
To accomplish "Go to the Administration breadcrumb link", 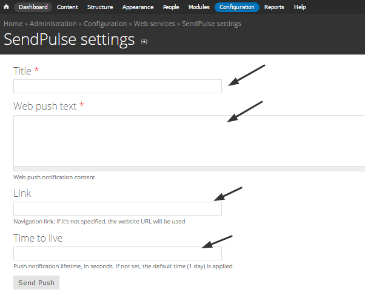I will 53,24.
